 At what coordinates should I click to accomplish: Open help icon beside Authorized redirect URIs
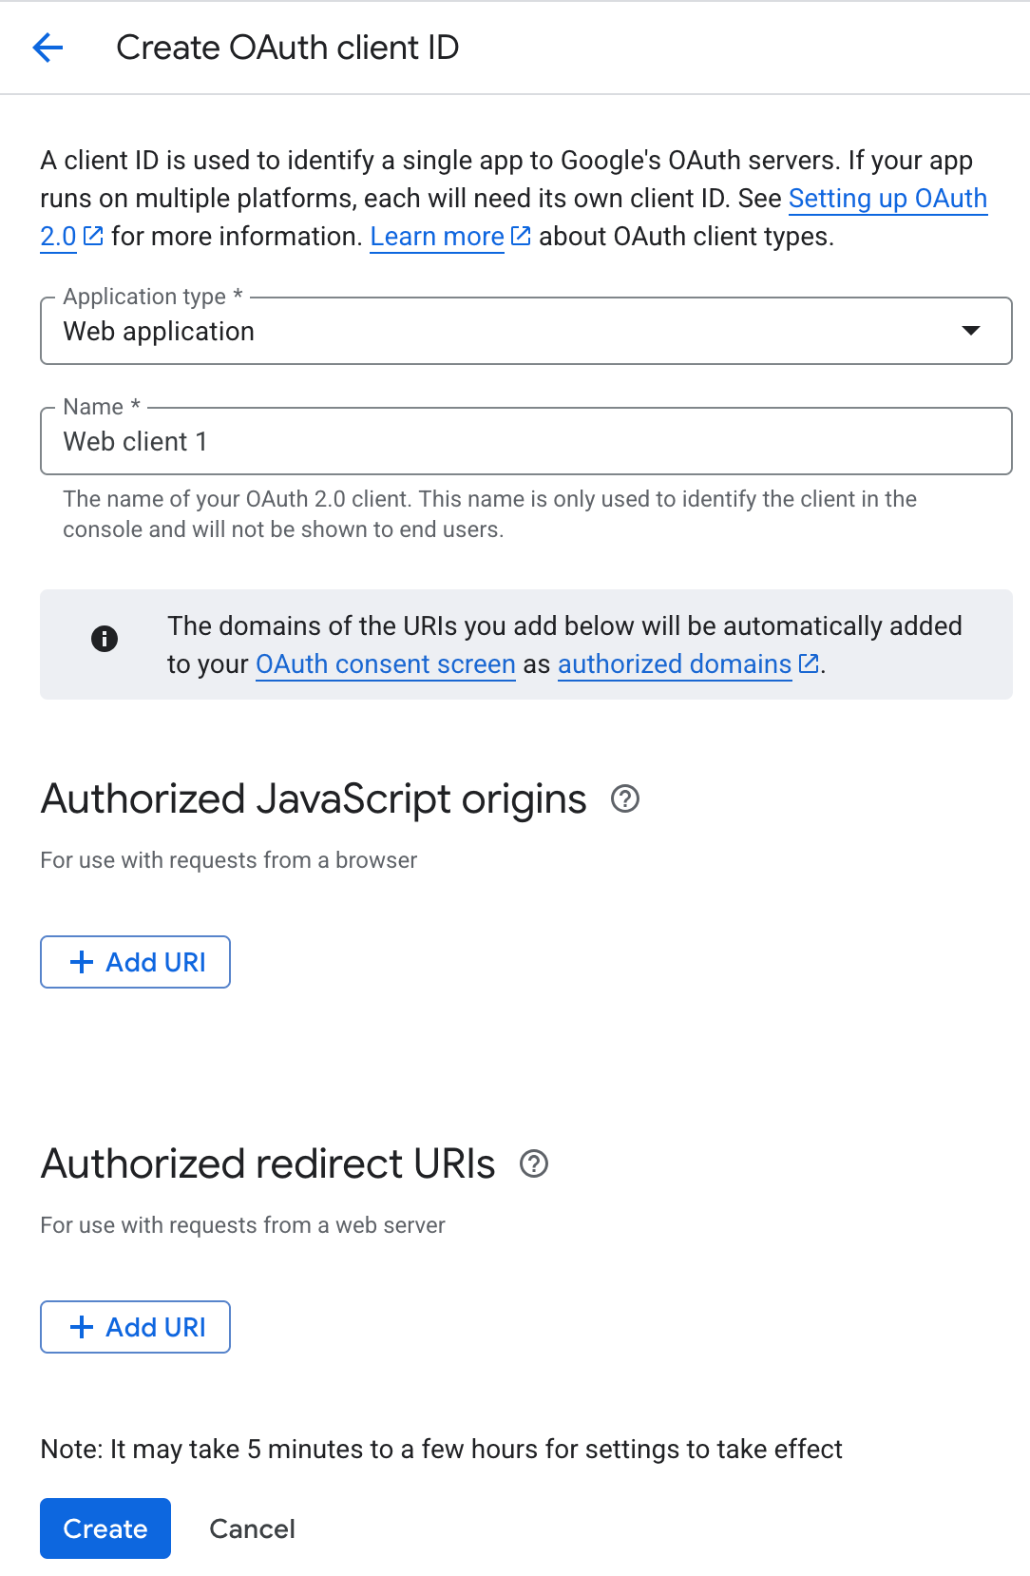tap(534, 1164)
